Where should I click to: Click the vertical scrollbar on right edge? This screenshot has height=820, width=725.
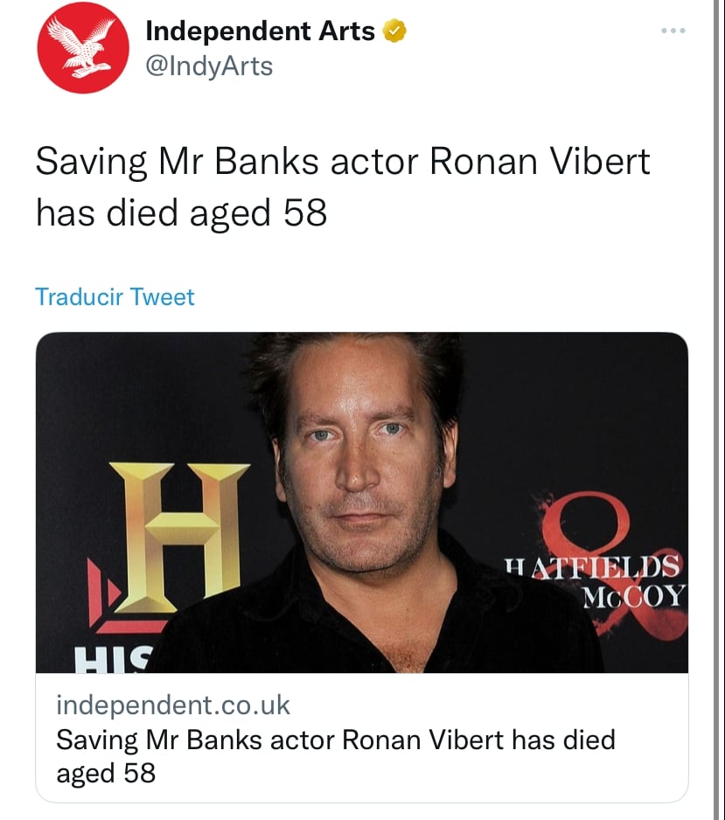click(716, 410)
